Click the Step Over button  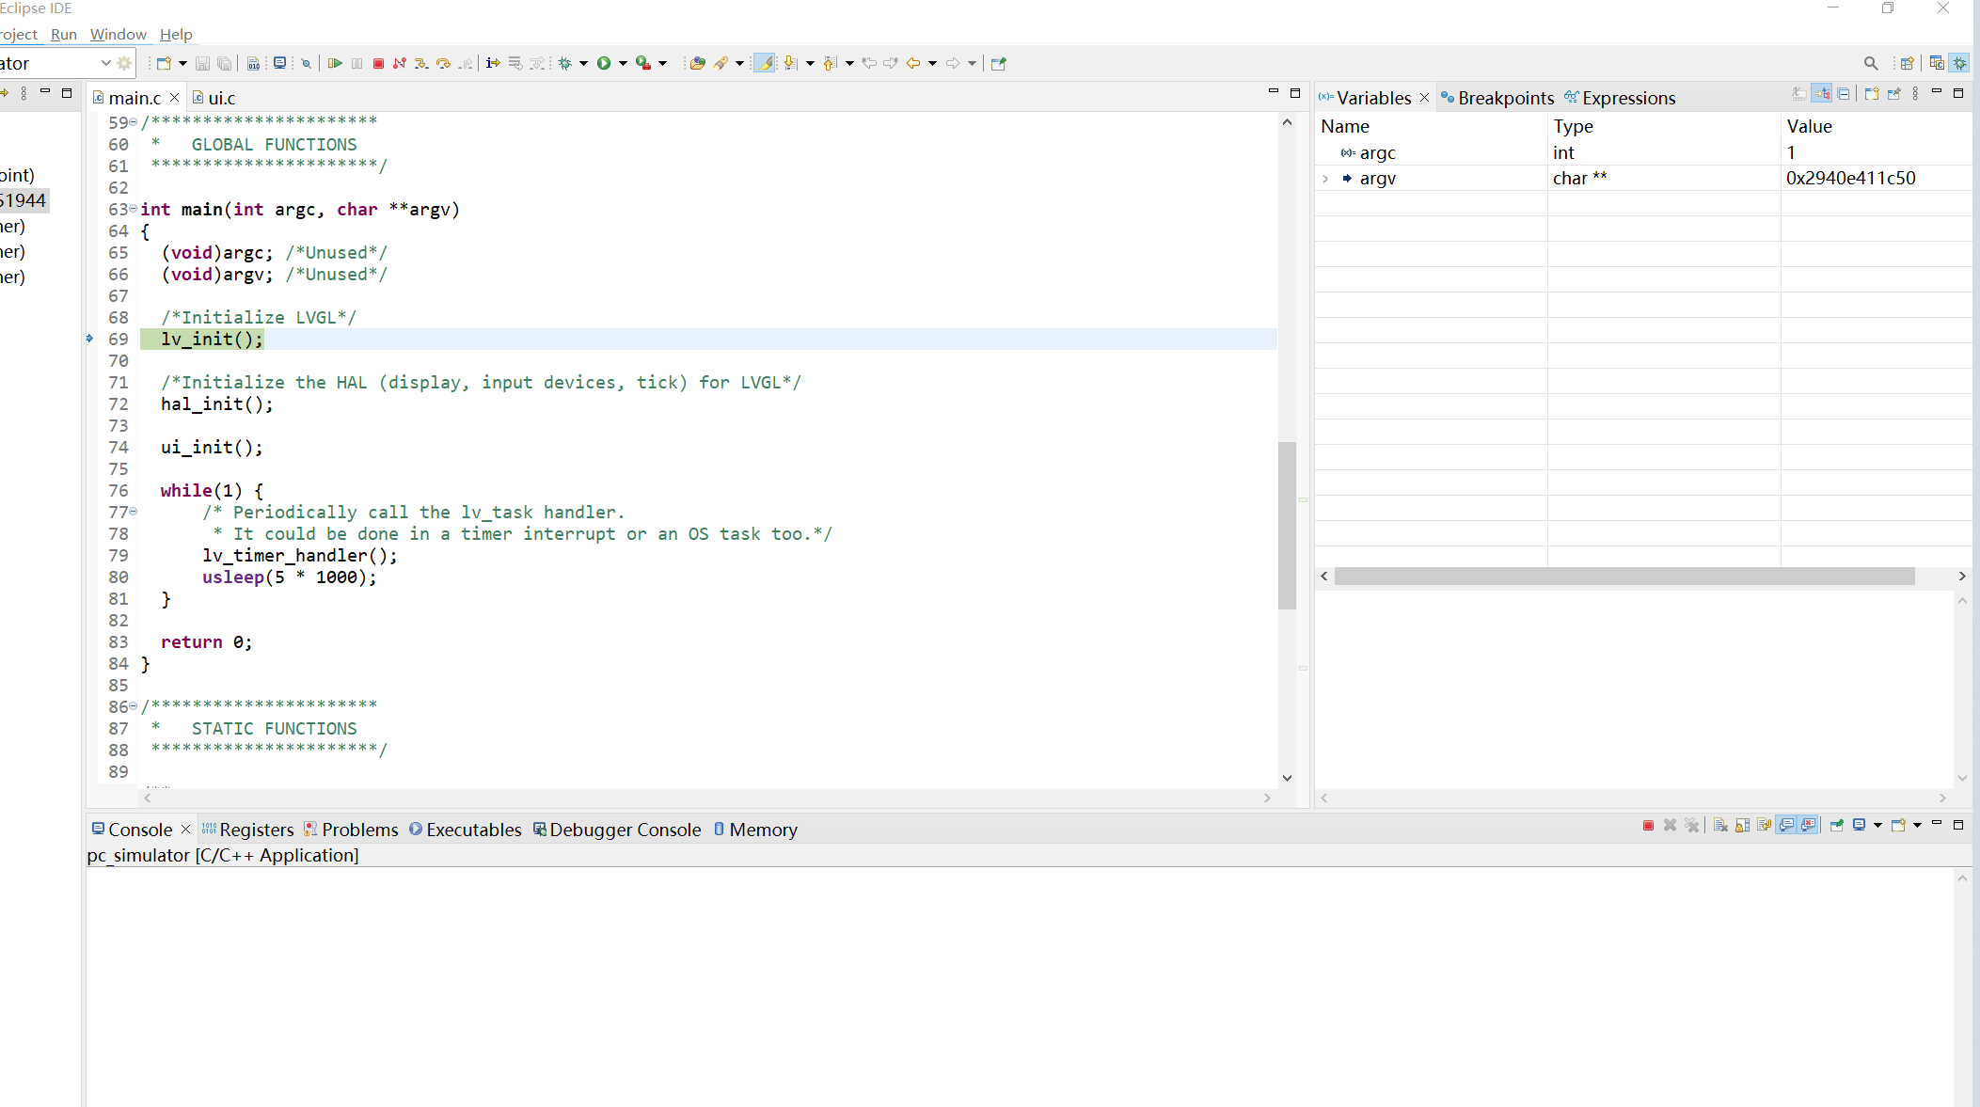[443, 63]
